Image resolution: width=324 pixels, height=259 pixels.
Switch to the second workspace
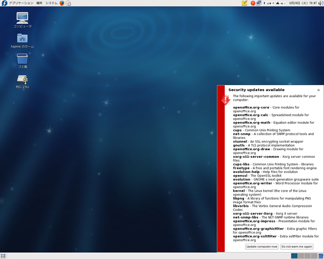pos(301,256)
